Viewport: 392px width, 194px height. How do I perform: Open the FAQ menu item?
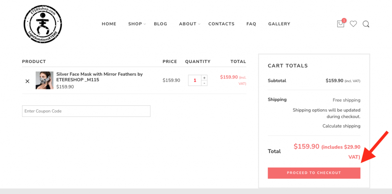[x=251, y=24]
